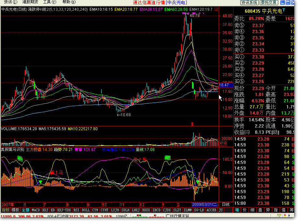This screenshot has height=222, width=299.
Task: Click the cyan T marker next to 中兵光电
Action: pyautogui.click(x=284, y=10)
